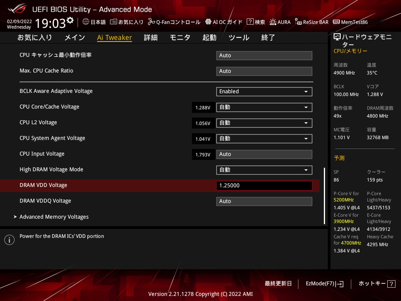Image resolution: width=401 pixels, height=301 pixels.
Task: Click the 32768 MB capacity value
Action: [x=378, y=138]
